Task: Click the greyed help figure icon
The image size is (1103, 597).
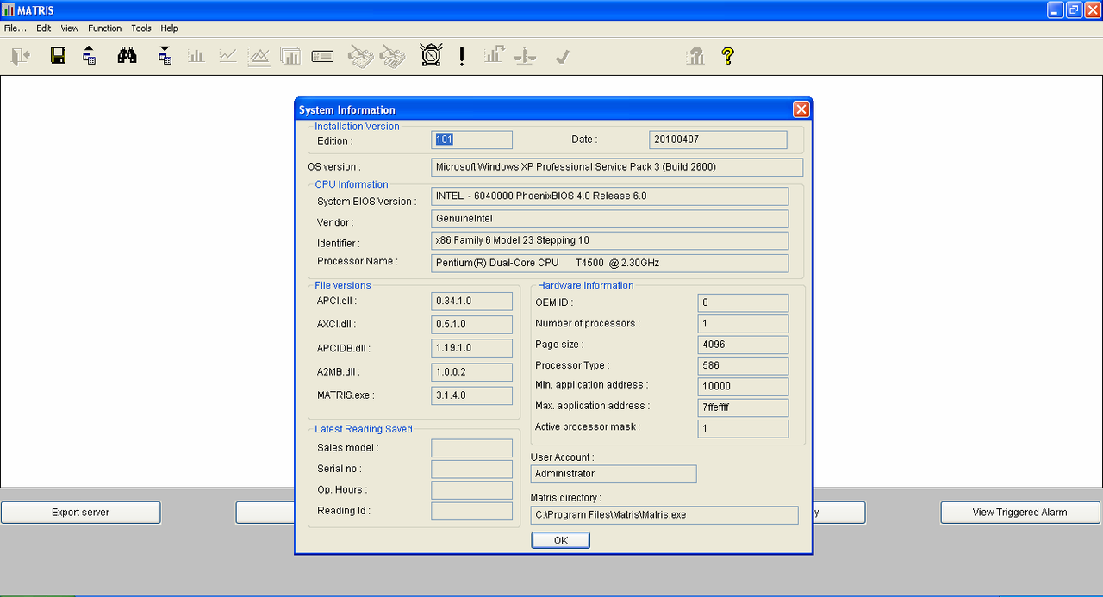Action: point(695,56)
